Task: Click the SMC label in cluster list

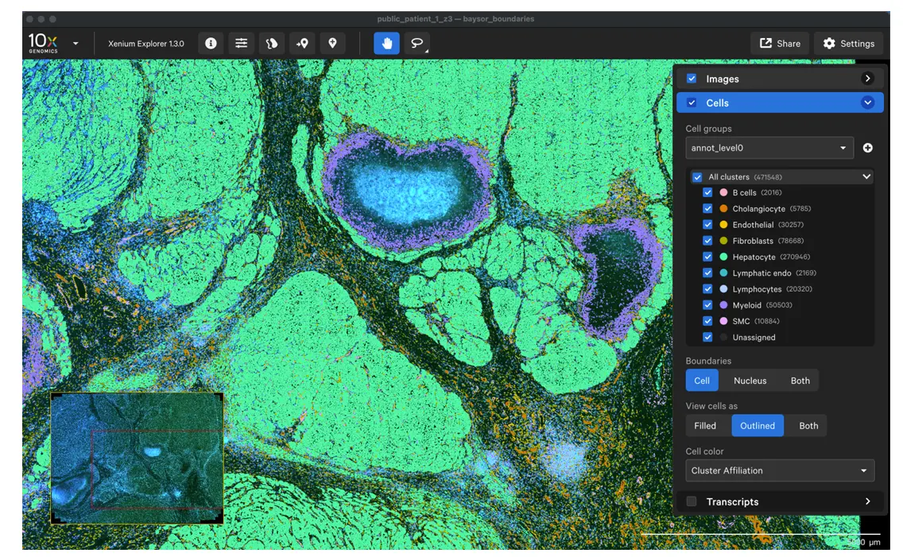Action: point(741,322)
